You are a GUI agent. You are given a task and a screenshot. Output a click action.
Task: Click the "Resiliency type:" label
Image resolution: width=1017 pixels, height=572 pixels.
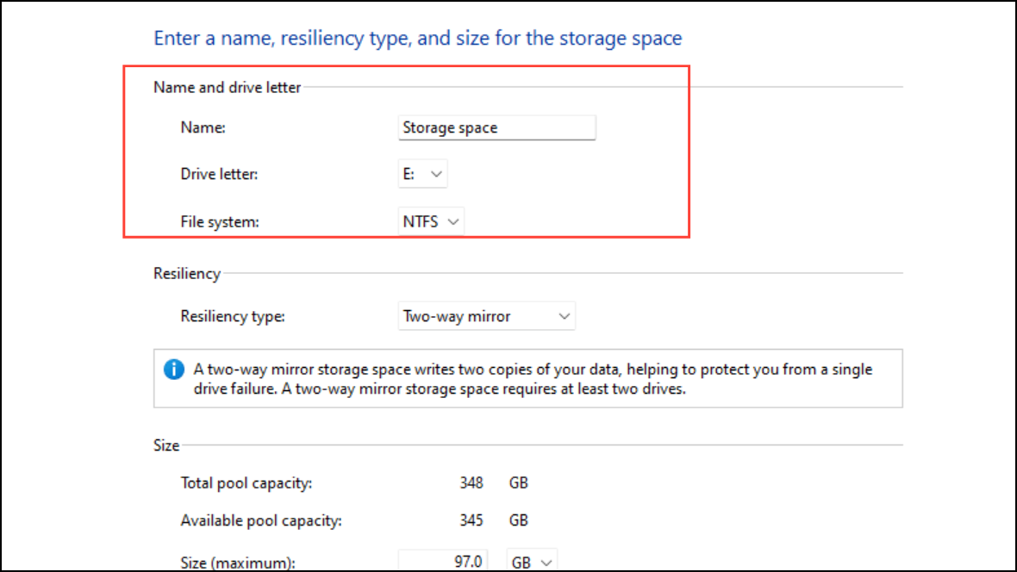[x=233, y=316]
